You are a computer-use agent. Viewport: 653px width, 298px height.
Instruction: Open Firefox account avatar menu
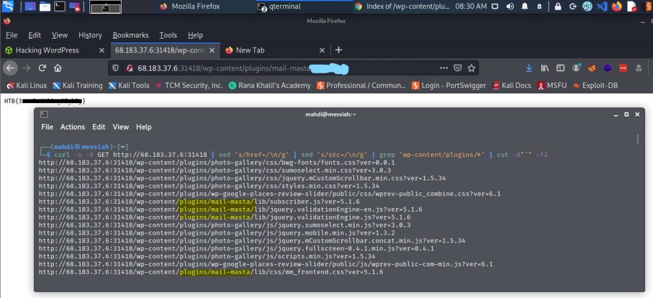(x=576, y=68)
